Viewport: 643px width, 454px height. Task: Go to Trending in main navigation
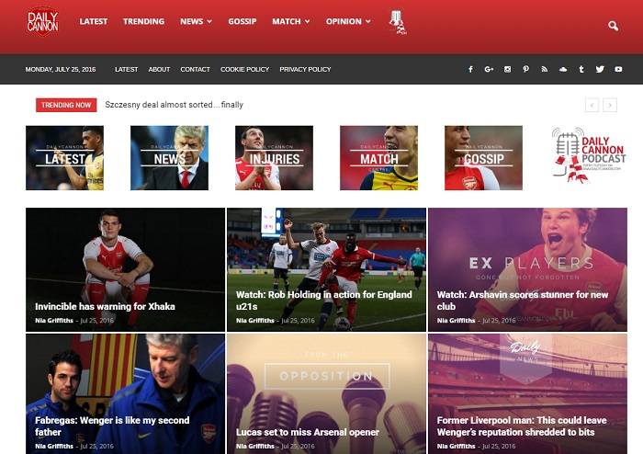(x=143, y=21)
